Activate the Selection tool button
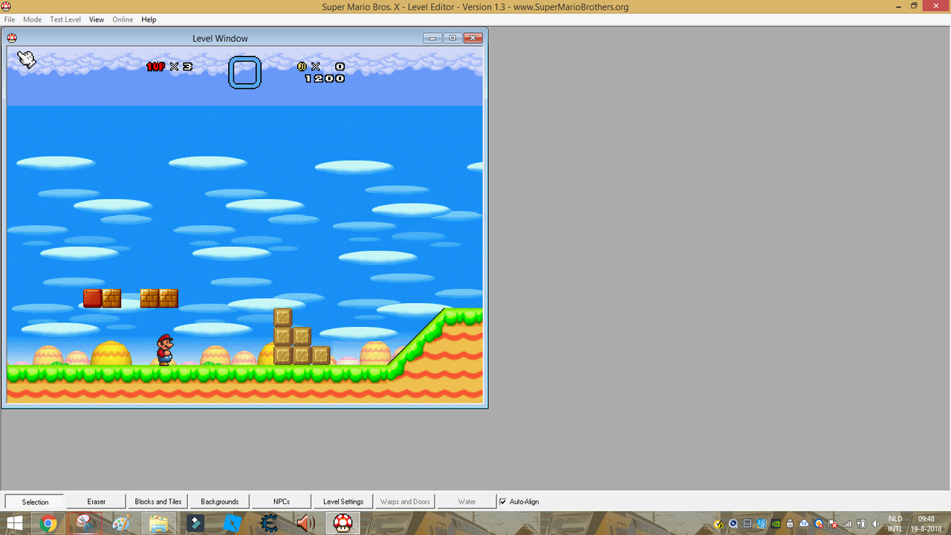The height and width of the screenshot is (535, 951). [x=35, y=502]
